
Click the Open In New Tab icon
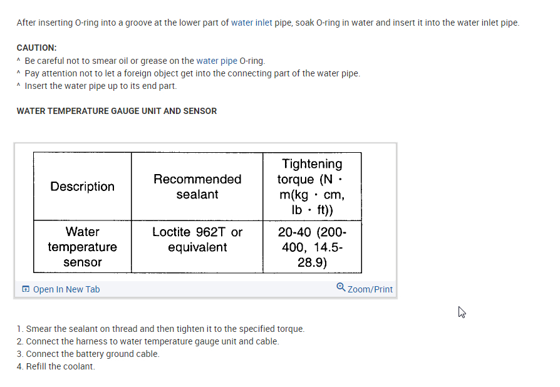[25, 289]
